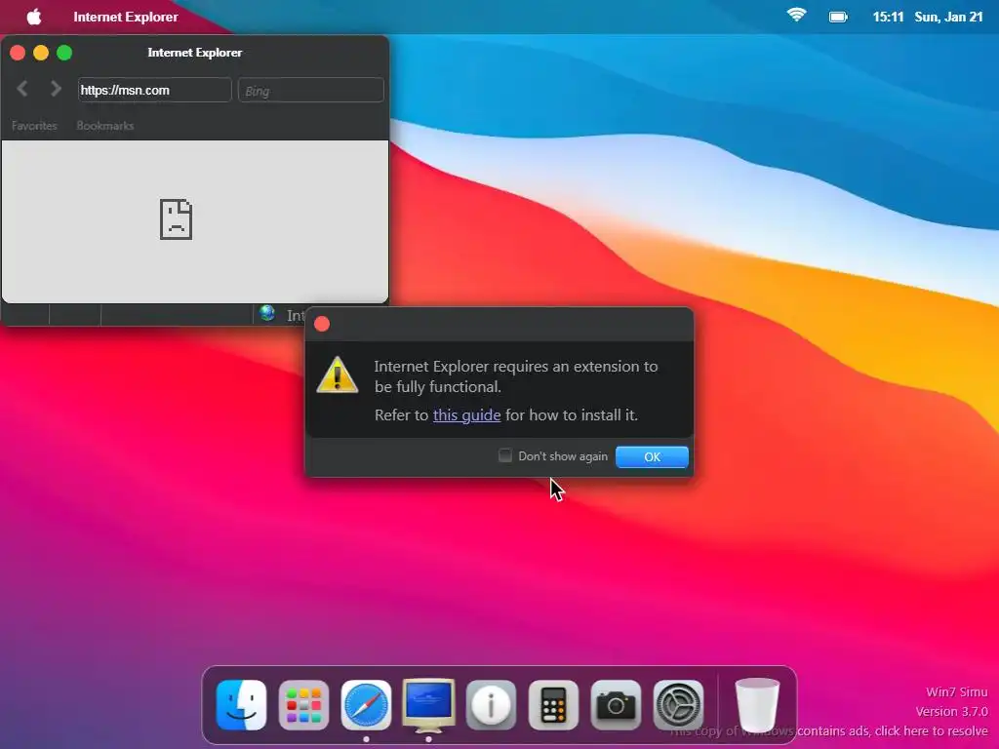
Task: Click the Version 3.7.0 text
Action: [952, 711]
